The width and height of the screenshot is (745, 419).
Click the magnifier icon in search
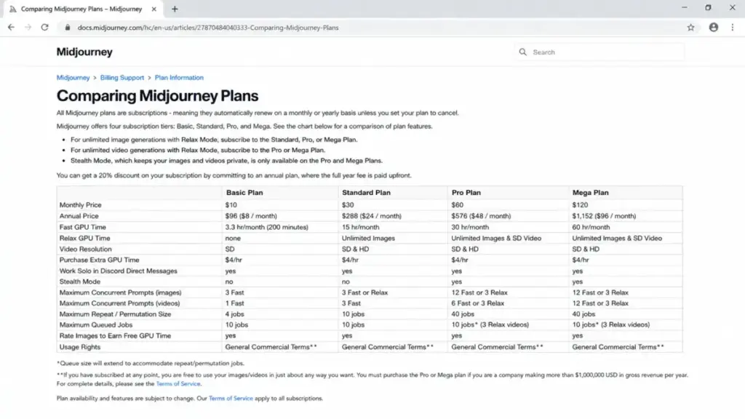click(522, 52)
